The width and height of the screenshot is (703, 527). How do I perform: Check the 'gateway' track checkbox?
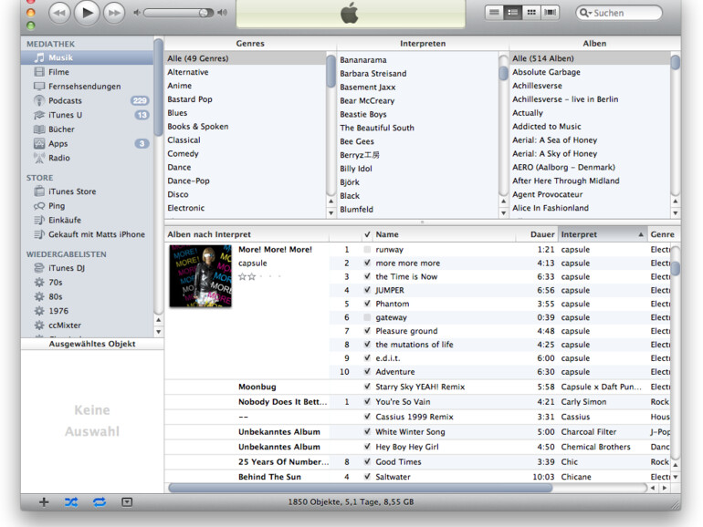[367, 317]
